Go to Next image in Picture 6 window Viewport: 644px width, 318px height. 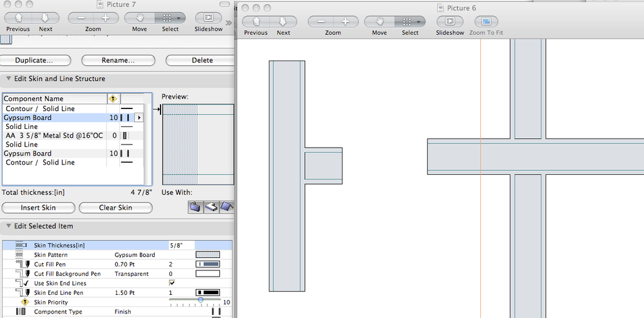[284, 22]
